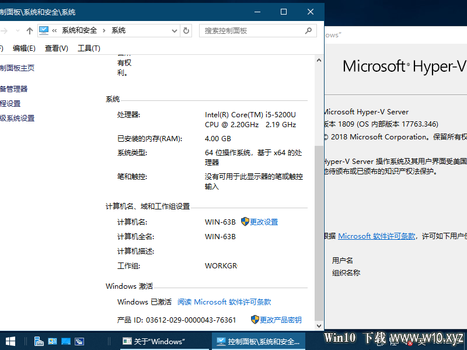Click the scrollbar down arrow

pyautogui.click(x=319, y=325)
